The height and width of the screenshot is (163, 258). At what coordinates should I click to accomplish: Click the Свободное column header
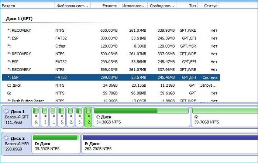pyautogui.click(x=162, y=6)
